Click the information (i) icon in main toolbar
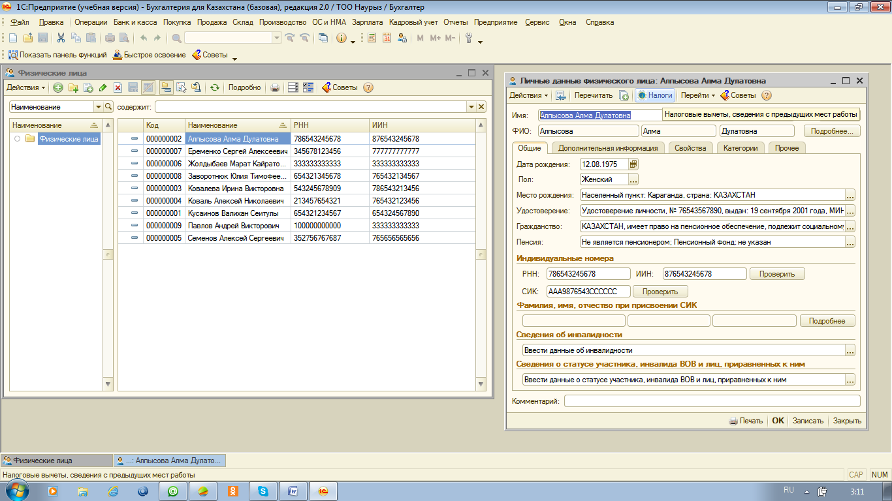 tap(342, 38)
